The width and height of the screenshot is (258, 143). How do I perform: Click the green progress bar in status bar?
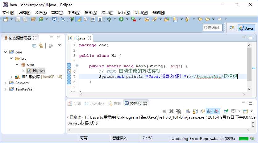(244, 139)
